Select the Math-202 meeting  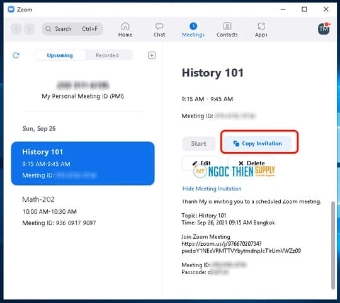(x=83, y=211)
